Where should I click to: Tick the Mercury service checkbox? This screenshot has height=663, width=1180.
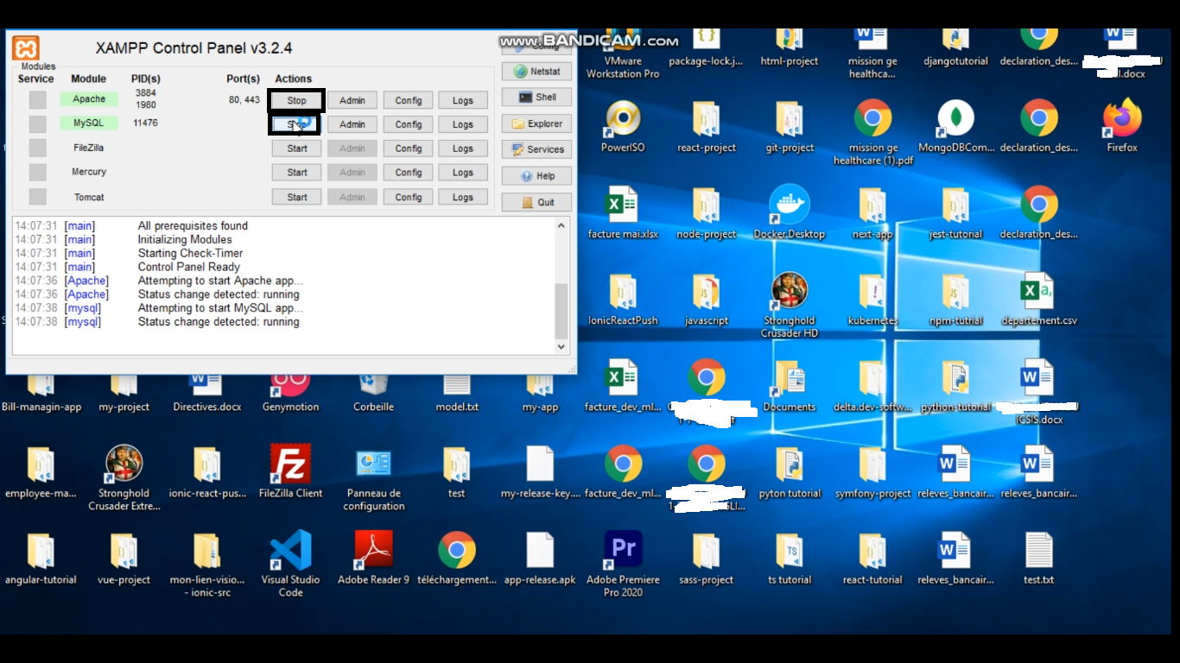pyautogui.click(x=37, y=173)
